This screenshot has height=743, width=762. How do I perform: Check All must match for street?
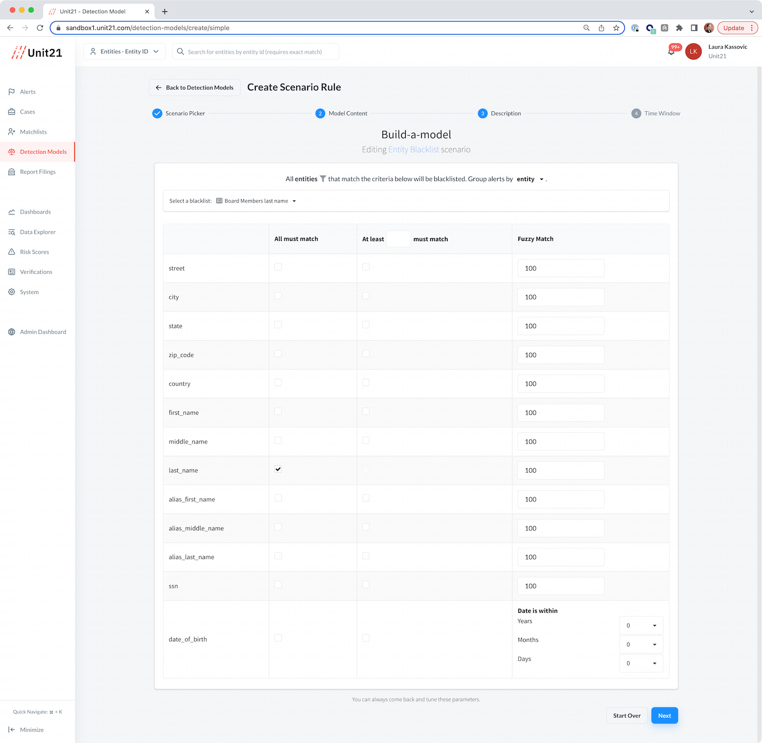tap(278, 267)
